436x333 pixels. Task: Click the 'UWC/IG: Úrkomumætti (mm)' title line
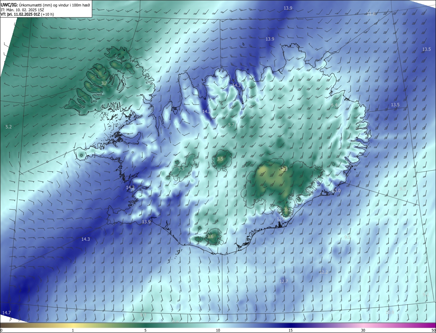point(46,5)
